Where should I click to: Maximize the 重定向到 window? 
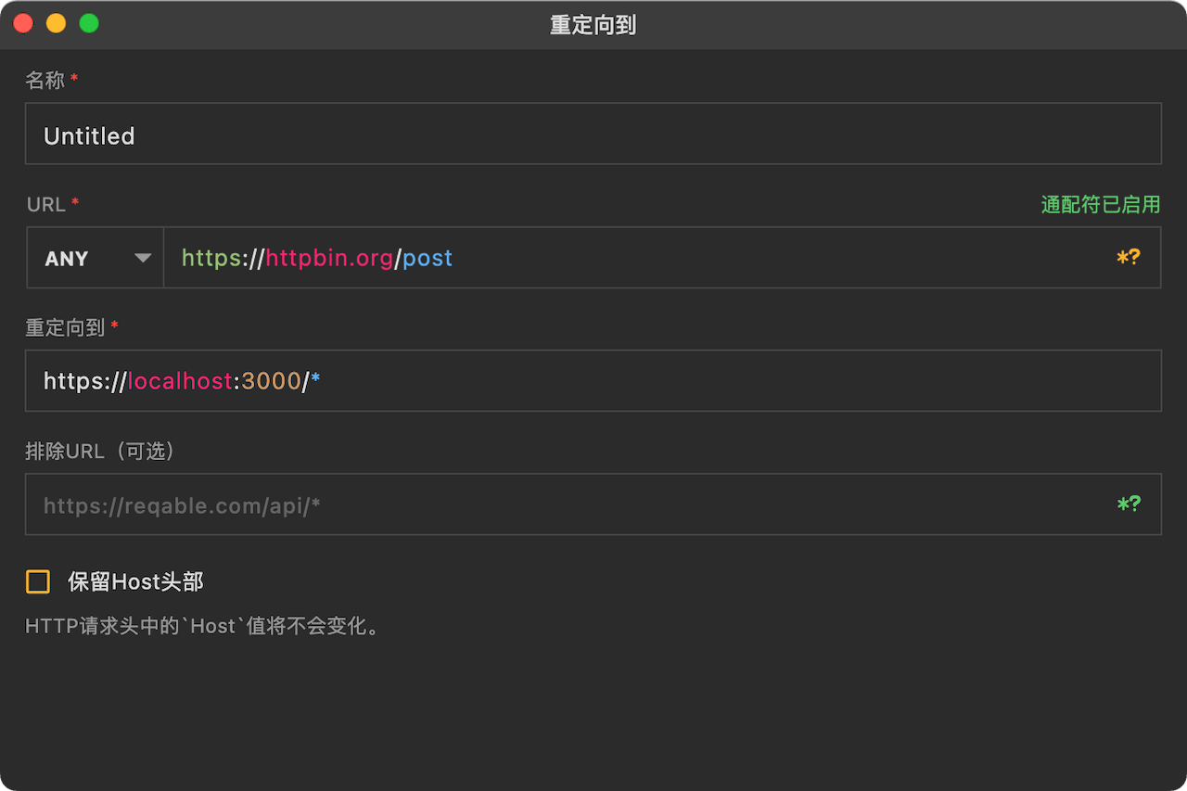[89, 24]
